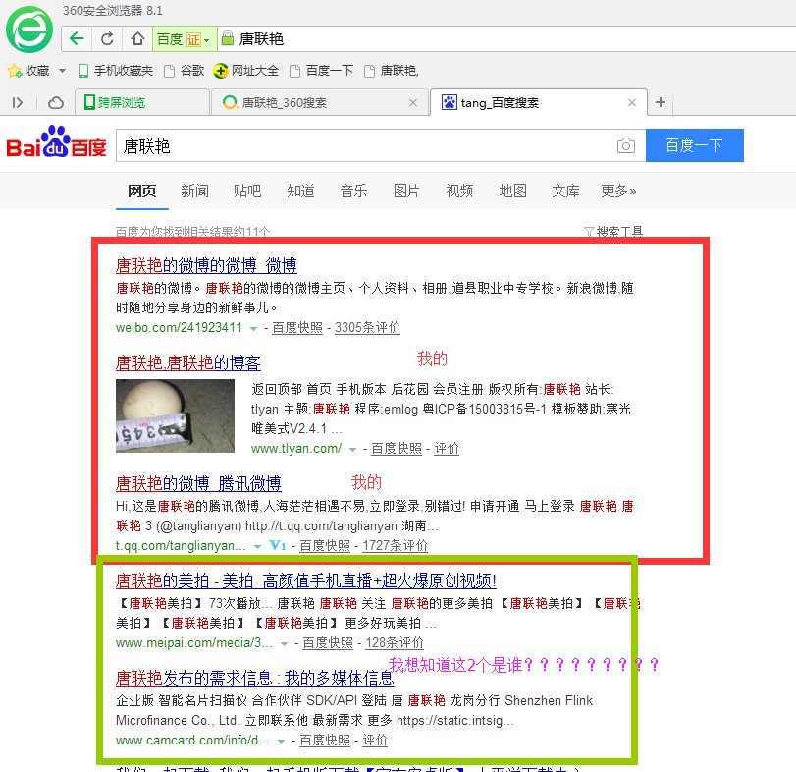Open result 唐联艳的美拍 - 美拍
Screen dimensions: 796x772
(306, 581)
